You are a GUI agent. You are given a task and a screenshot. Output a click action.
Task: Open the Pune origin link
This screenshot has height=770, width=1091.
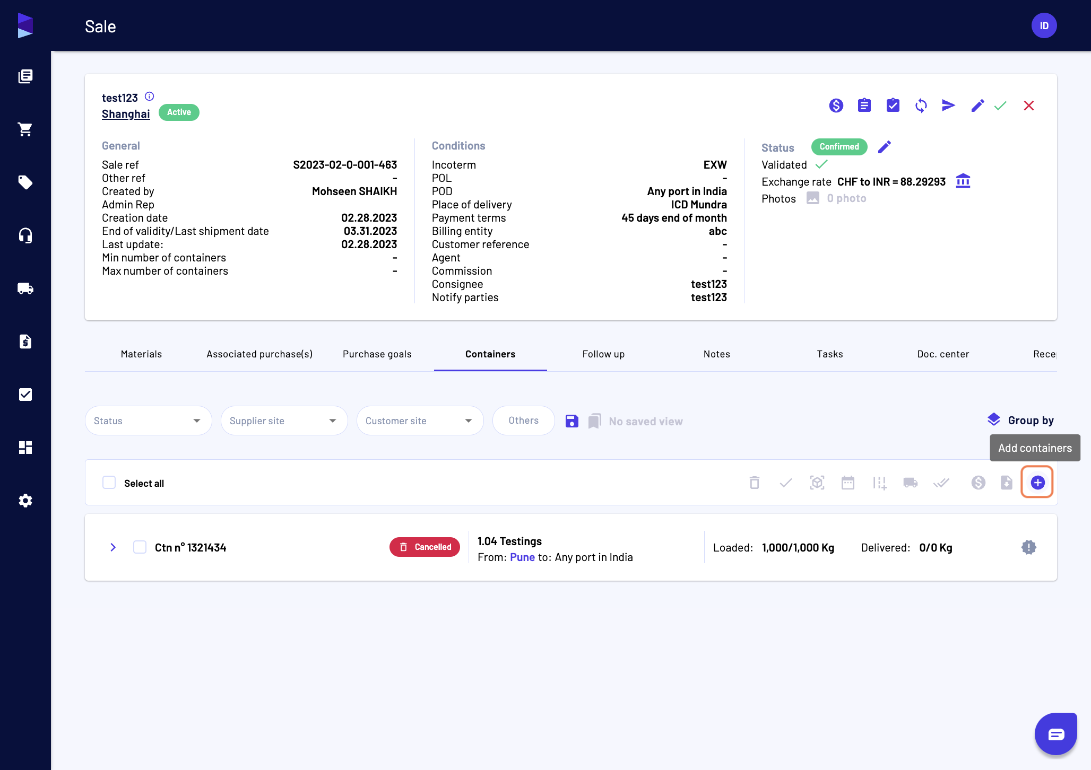click(x=522, y=557)
